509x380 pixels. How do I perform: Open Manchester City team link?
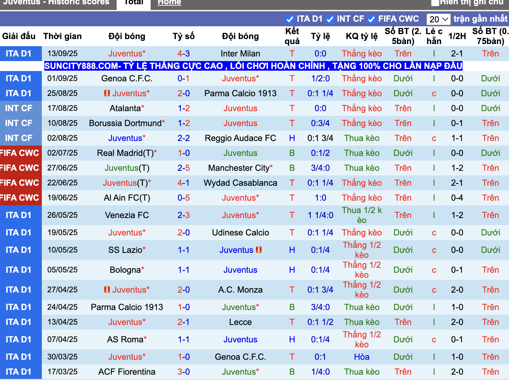[239, 168]
